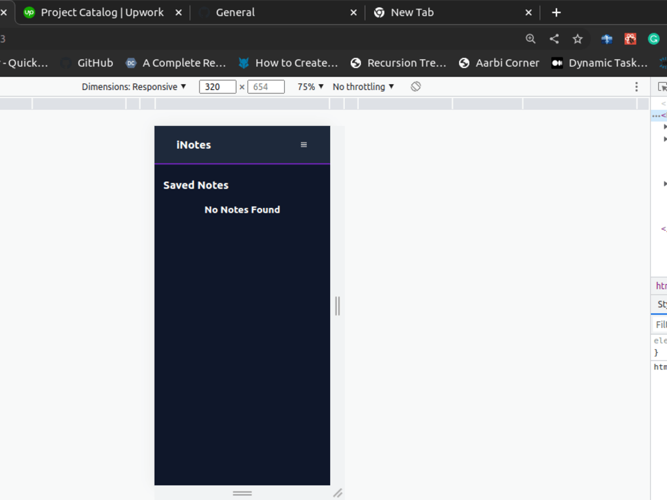
Task: Toggle the DevTools inspect element icon
Action: pos(662,87)
